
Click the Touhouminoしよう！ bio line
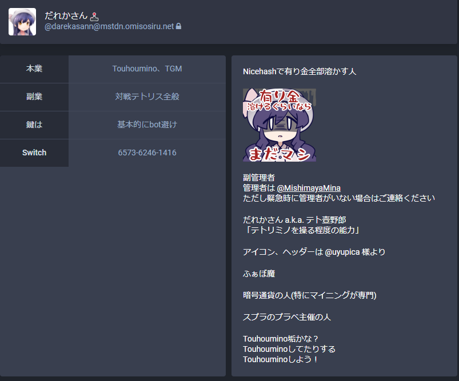(280, 359)
